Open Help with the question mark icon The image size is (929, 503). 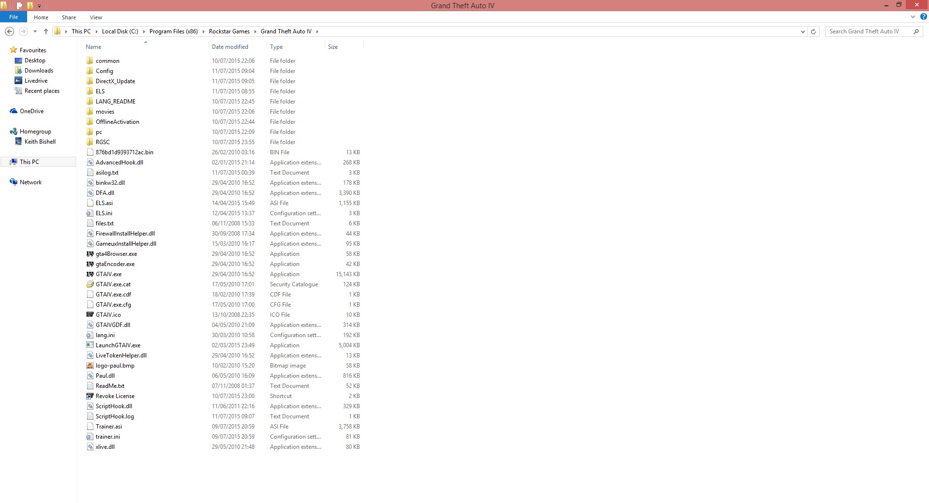[x=923, y=17]
